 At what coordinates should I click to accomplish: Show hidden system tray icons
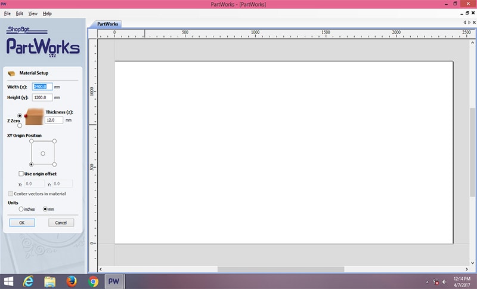(x=427, y=282)
